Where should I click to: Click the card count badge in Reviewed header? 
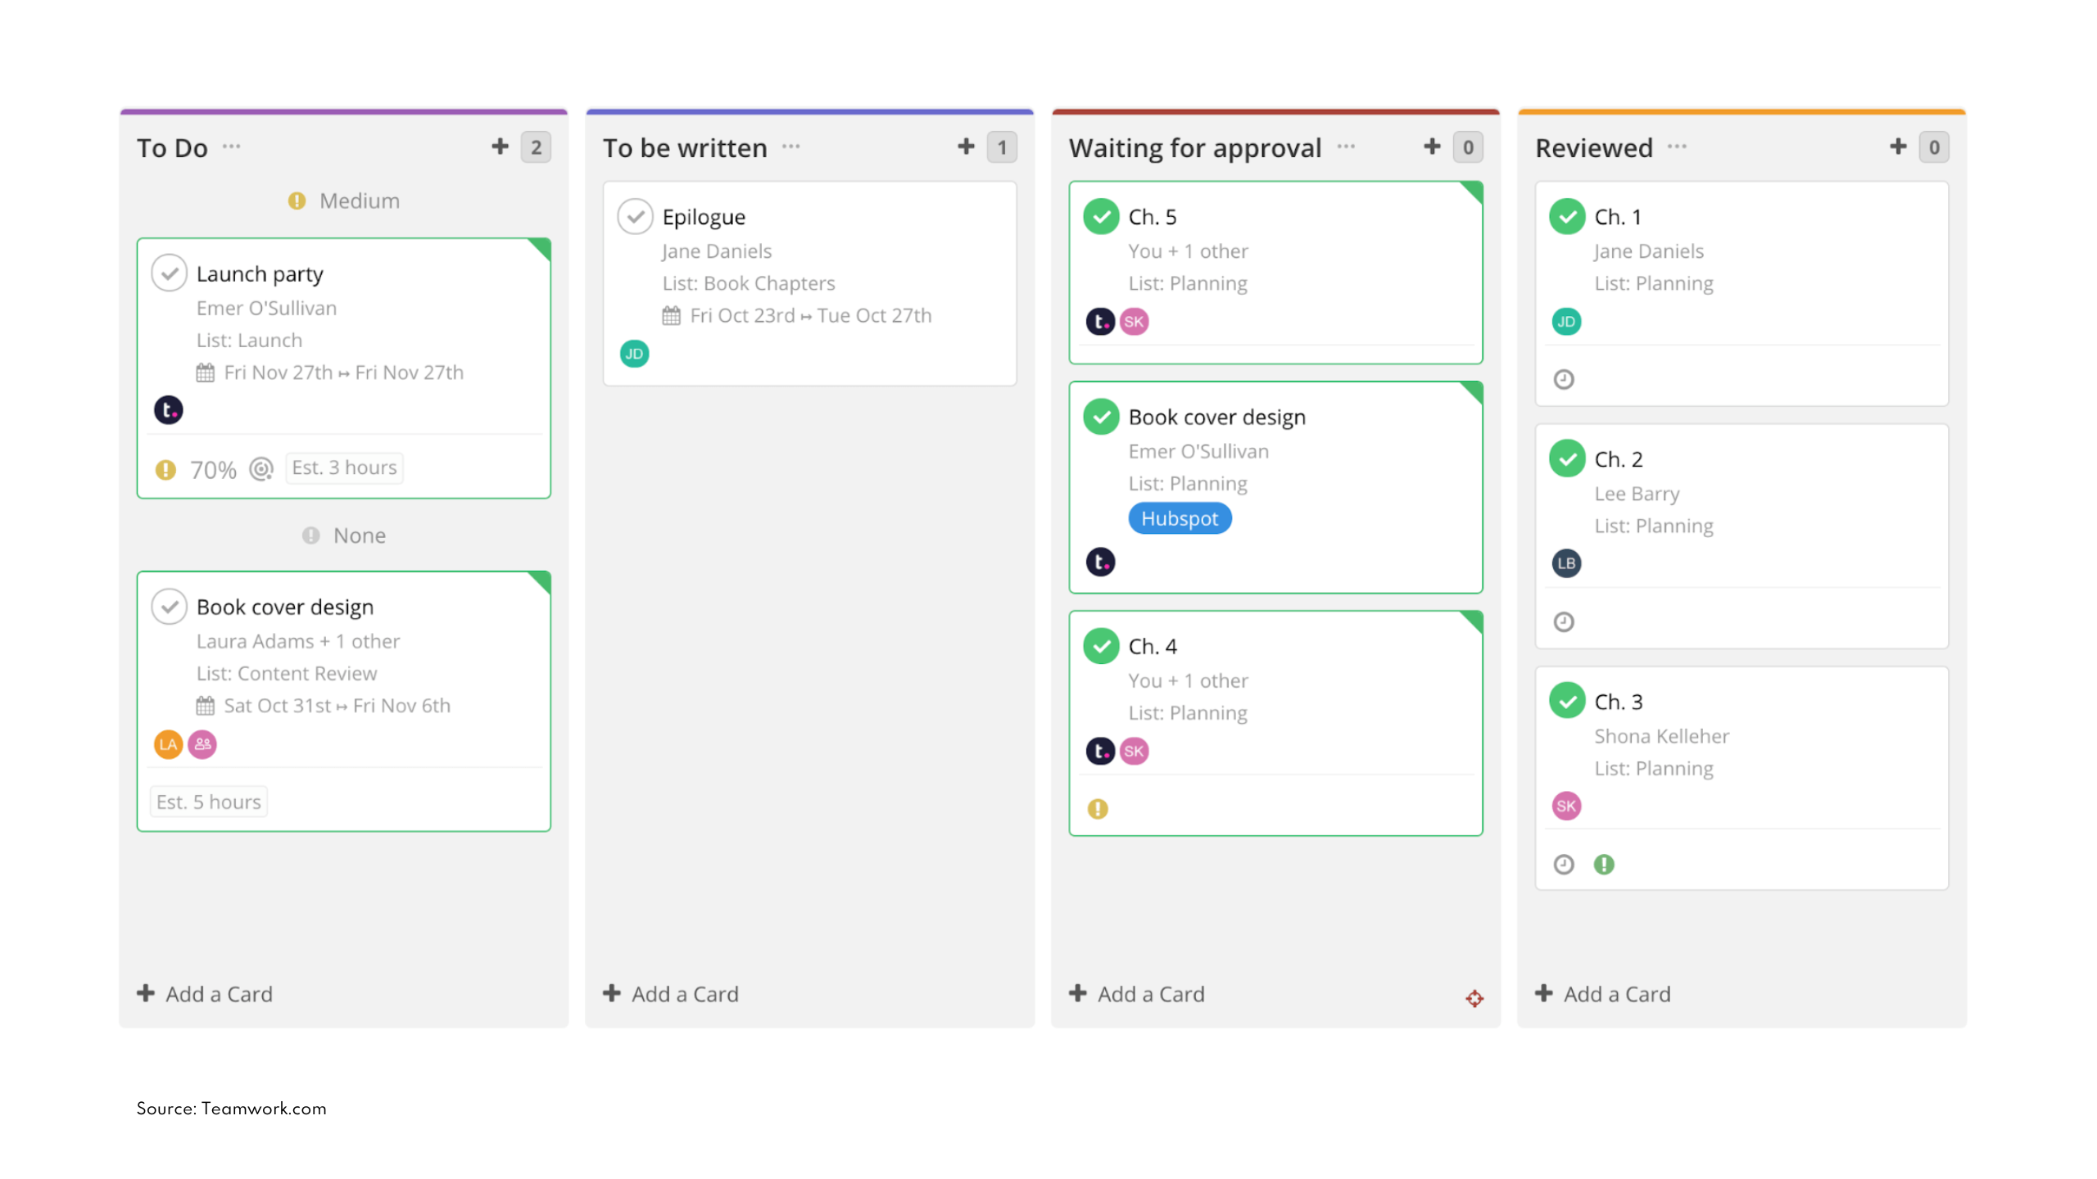(x=1934, y=147)
